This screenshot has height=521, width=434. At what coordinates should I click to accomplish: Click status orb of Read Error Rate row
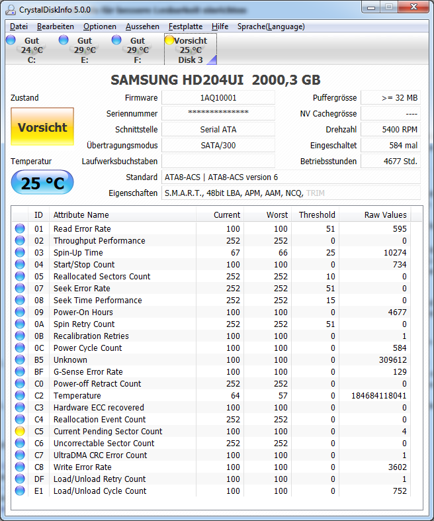(x=20, y=228)
